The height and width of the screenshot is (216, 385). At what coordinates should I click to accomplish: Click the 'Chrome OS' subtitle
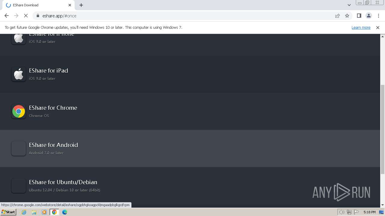[39, 115]
